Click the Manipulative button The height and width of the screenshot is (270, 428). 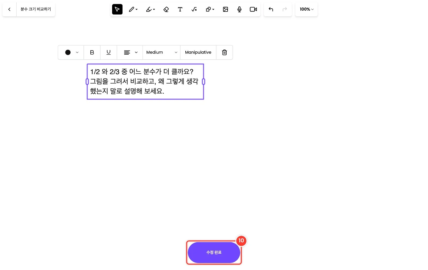pyautogui.click(x=198, y=52)
